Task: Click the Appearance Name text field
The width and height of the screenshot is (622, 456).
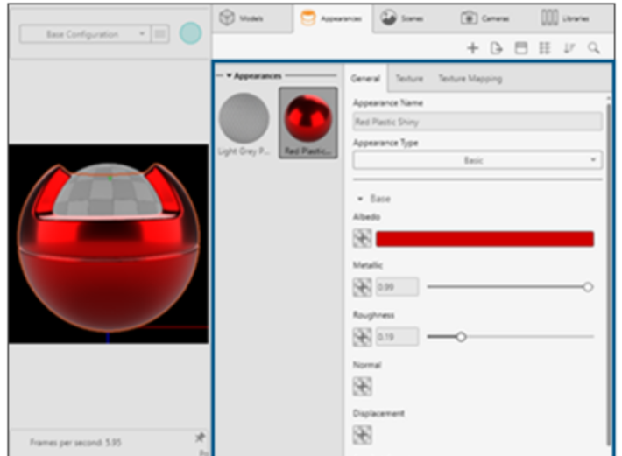Action: click(477, 123)
